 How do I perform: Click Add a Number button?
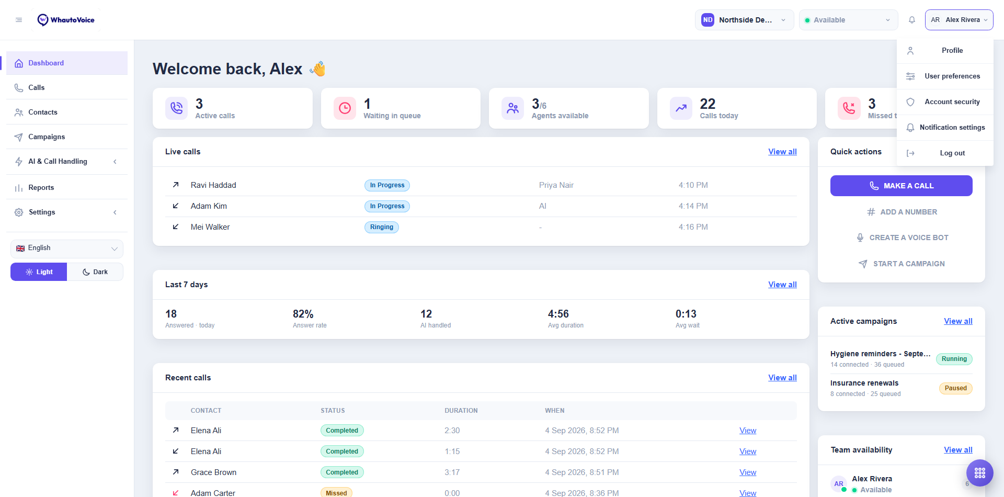pos(902,212)
